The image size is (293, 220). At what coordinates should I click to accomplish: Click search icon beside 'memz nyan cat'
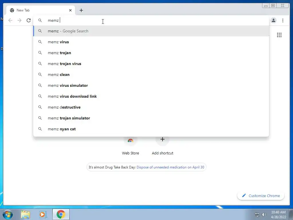point(40,129)
